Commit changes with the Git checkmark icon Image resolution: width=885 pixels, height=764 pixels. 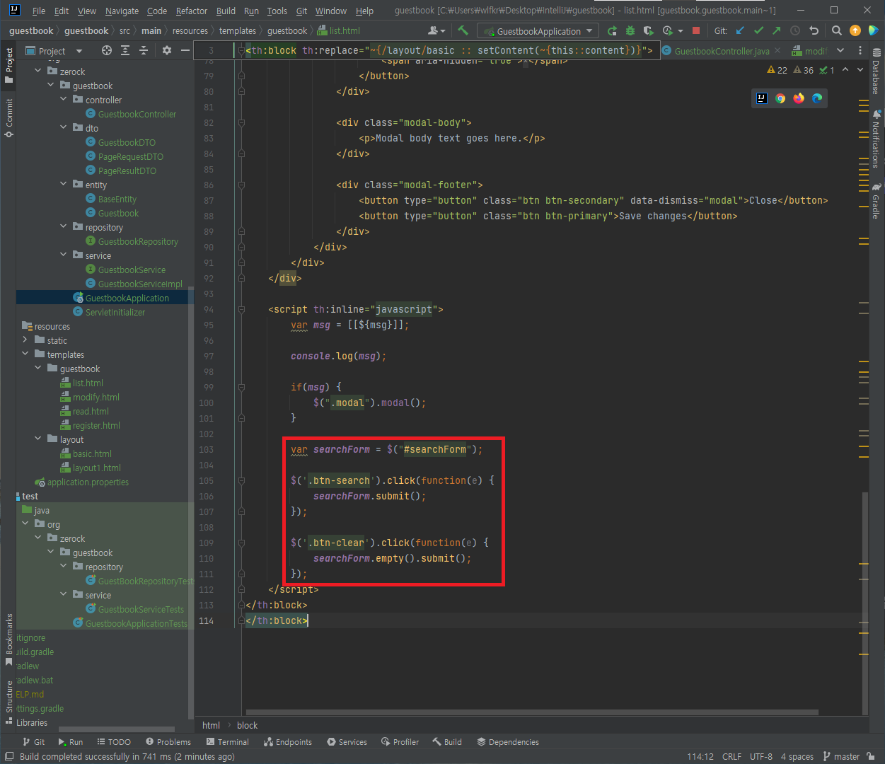point(758,30)
